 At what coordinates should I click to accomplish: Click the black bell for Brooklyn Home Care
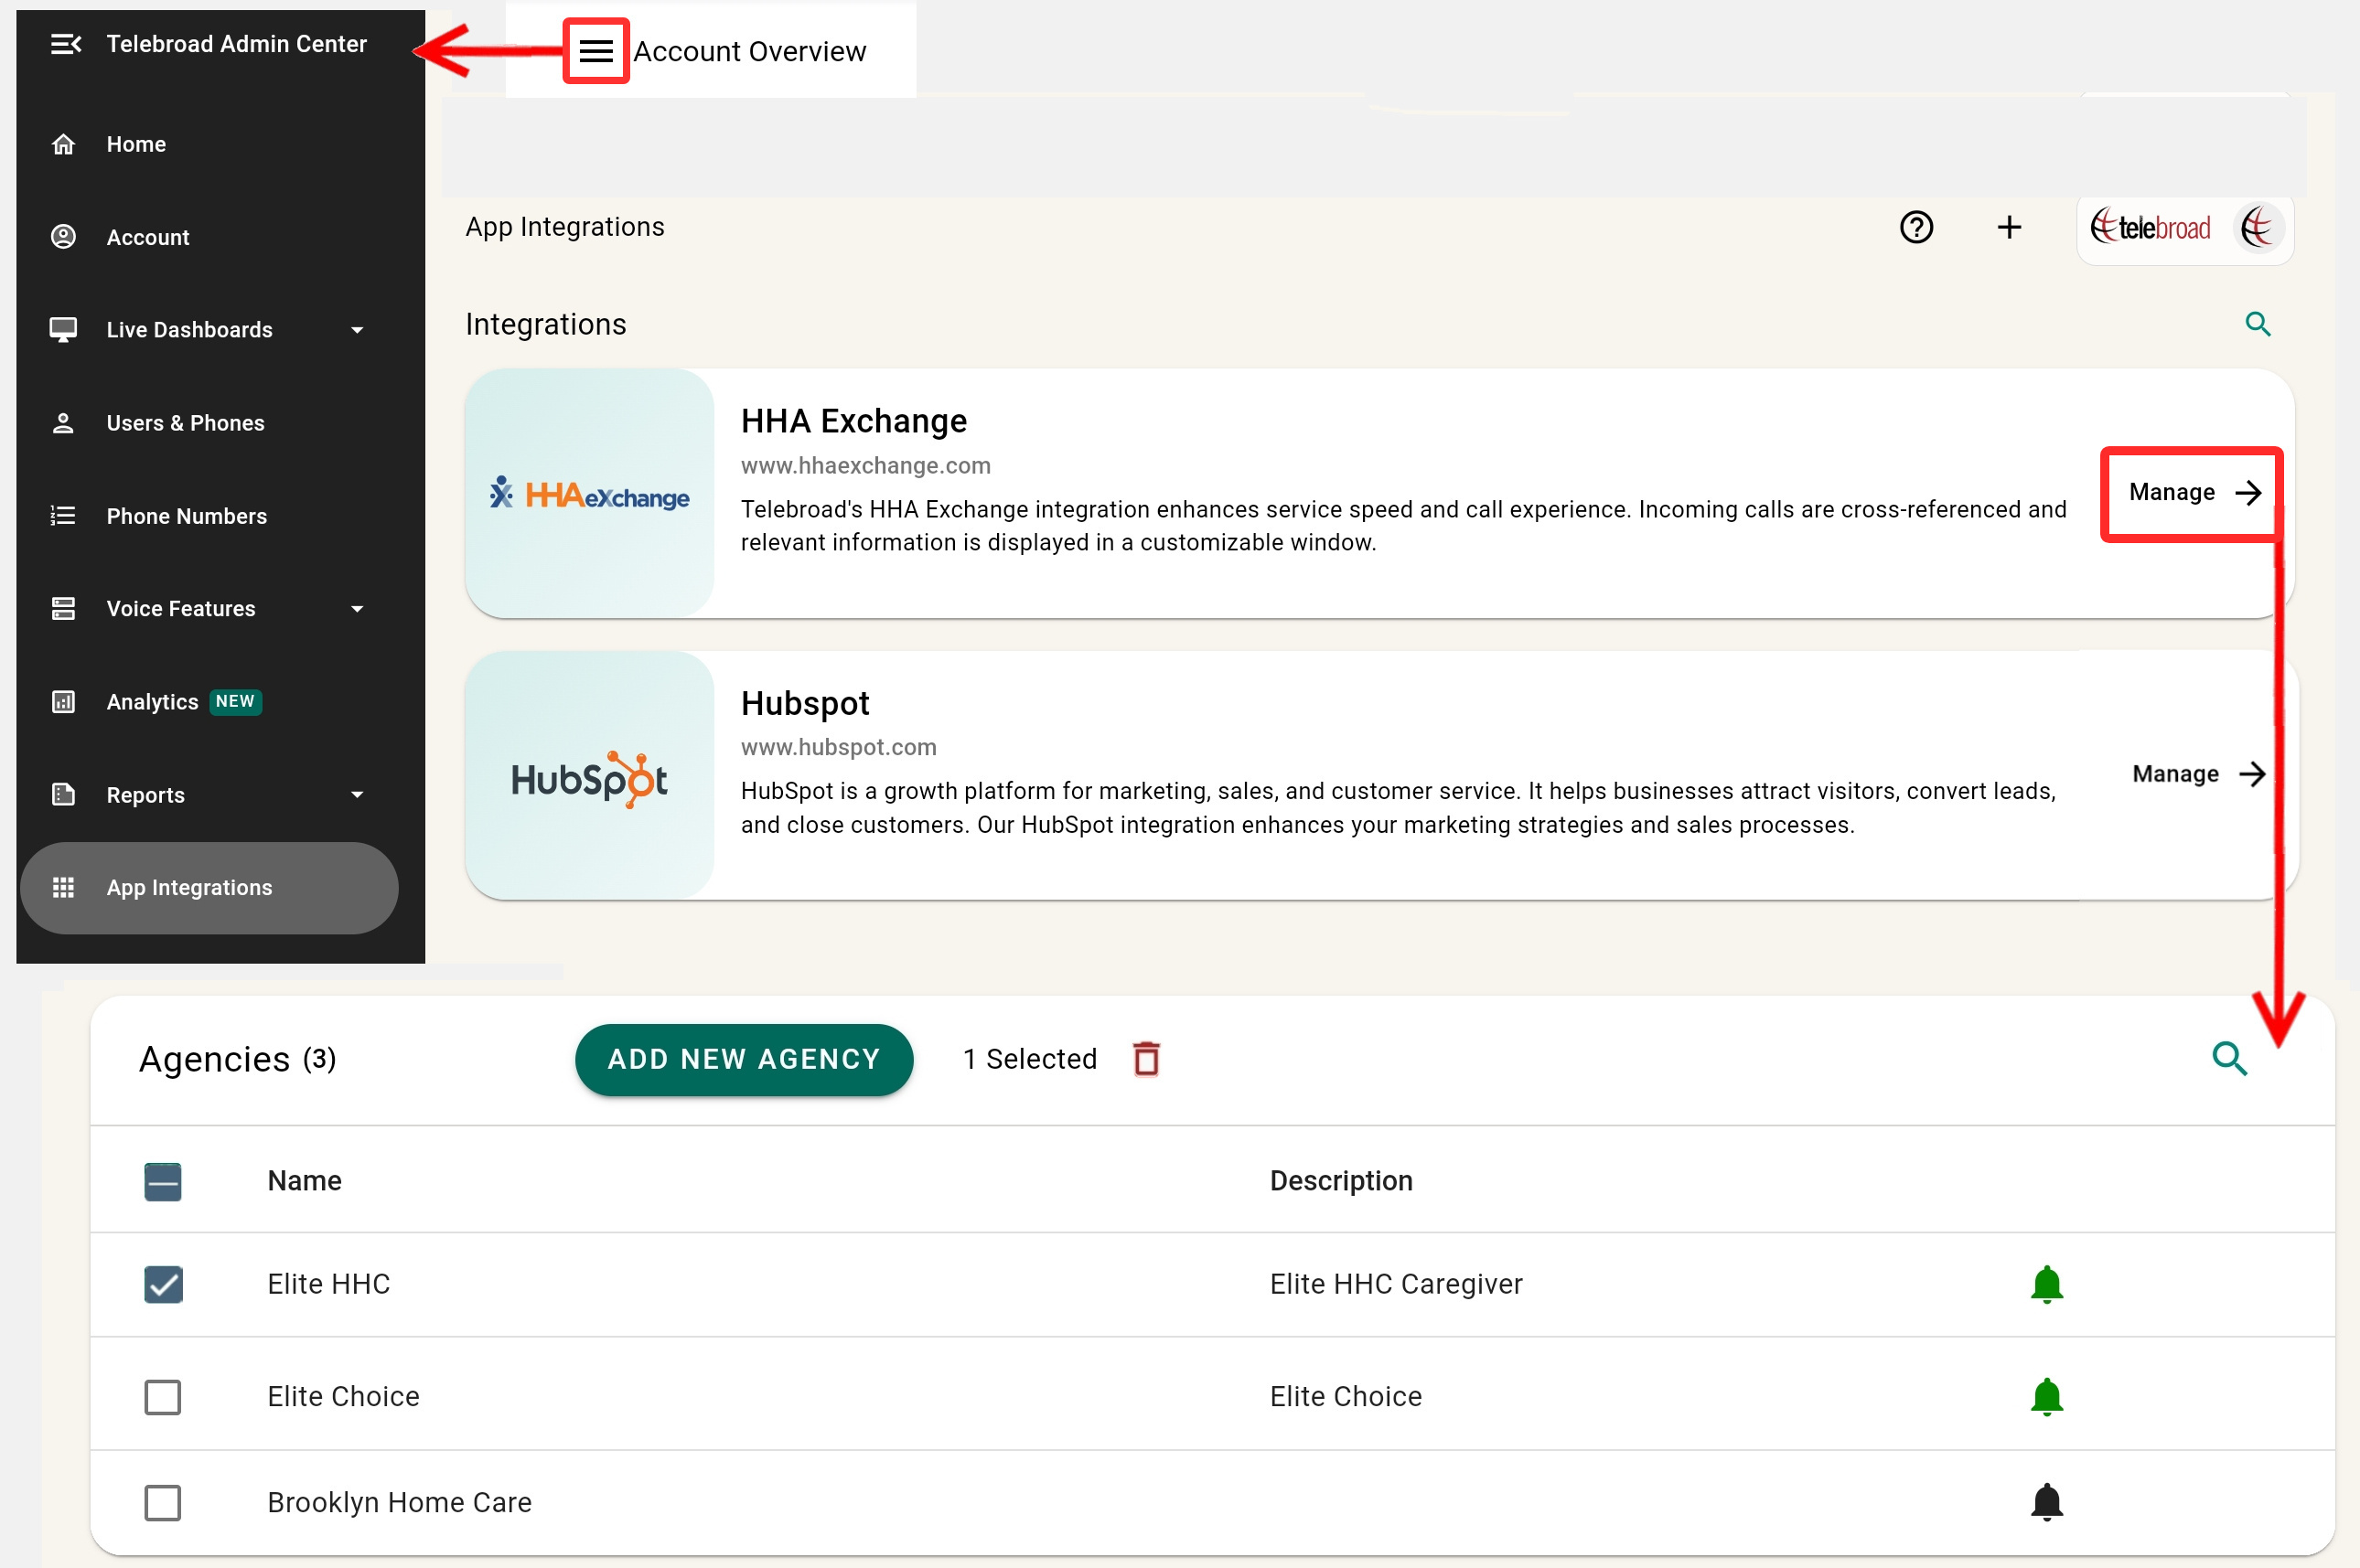pos(2046,1501)
